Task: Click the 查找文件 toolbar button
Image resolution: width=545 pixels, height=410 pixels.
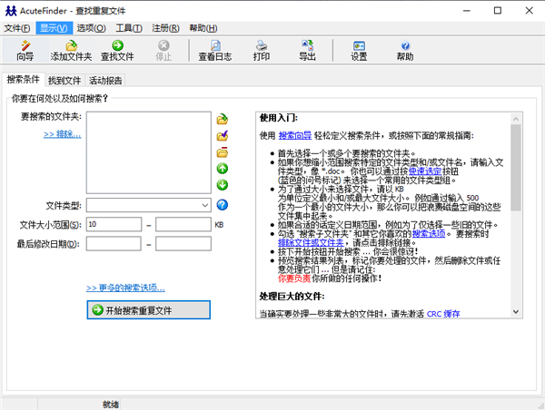Action: pos(117,49)
